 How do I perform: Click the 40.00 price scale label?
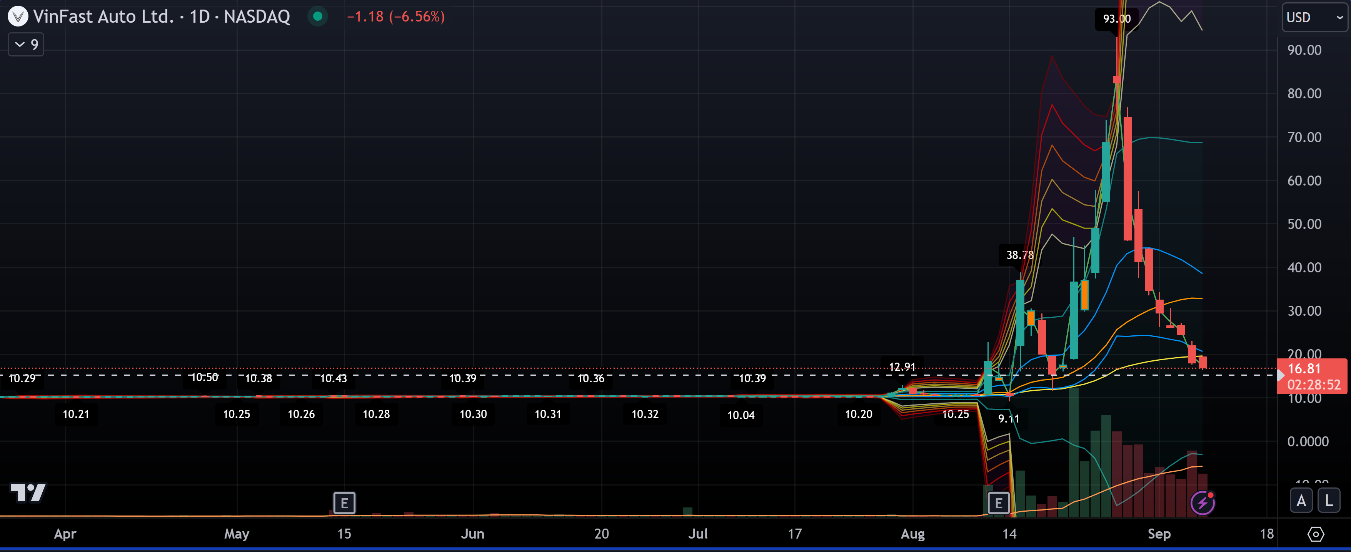pos(1304,268)
